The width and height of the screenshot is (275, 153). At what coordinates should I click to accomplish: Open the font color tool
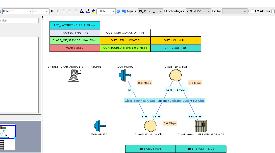click(82, 11)
